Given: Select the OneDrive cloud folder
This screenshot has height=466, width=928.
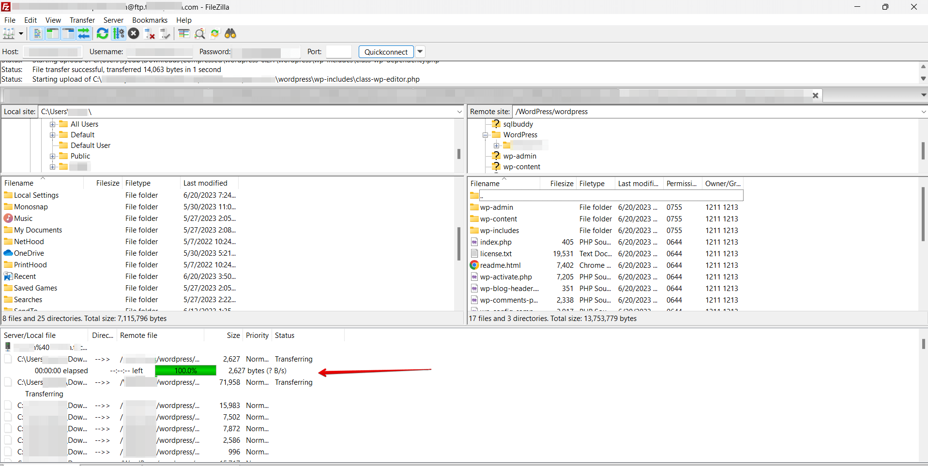Looking at the screenshot, I should coord(29,253).
